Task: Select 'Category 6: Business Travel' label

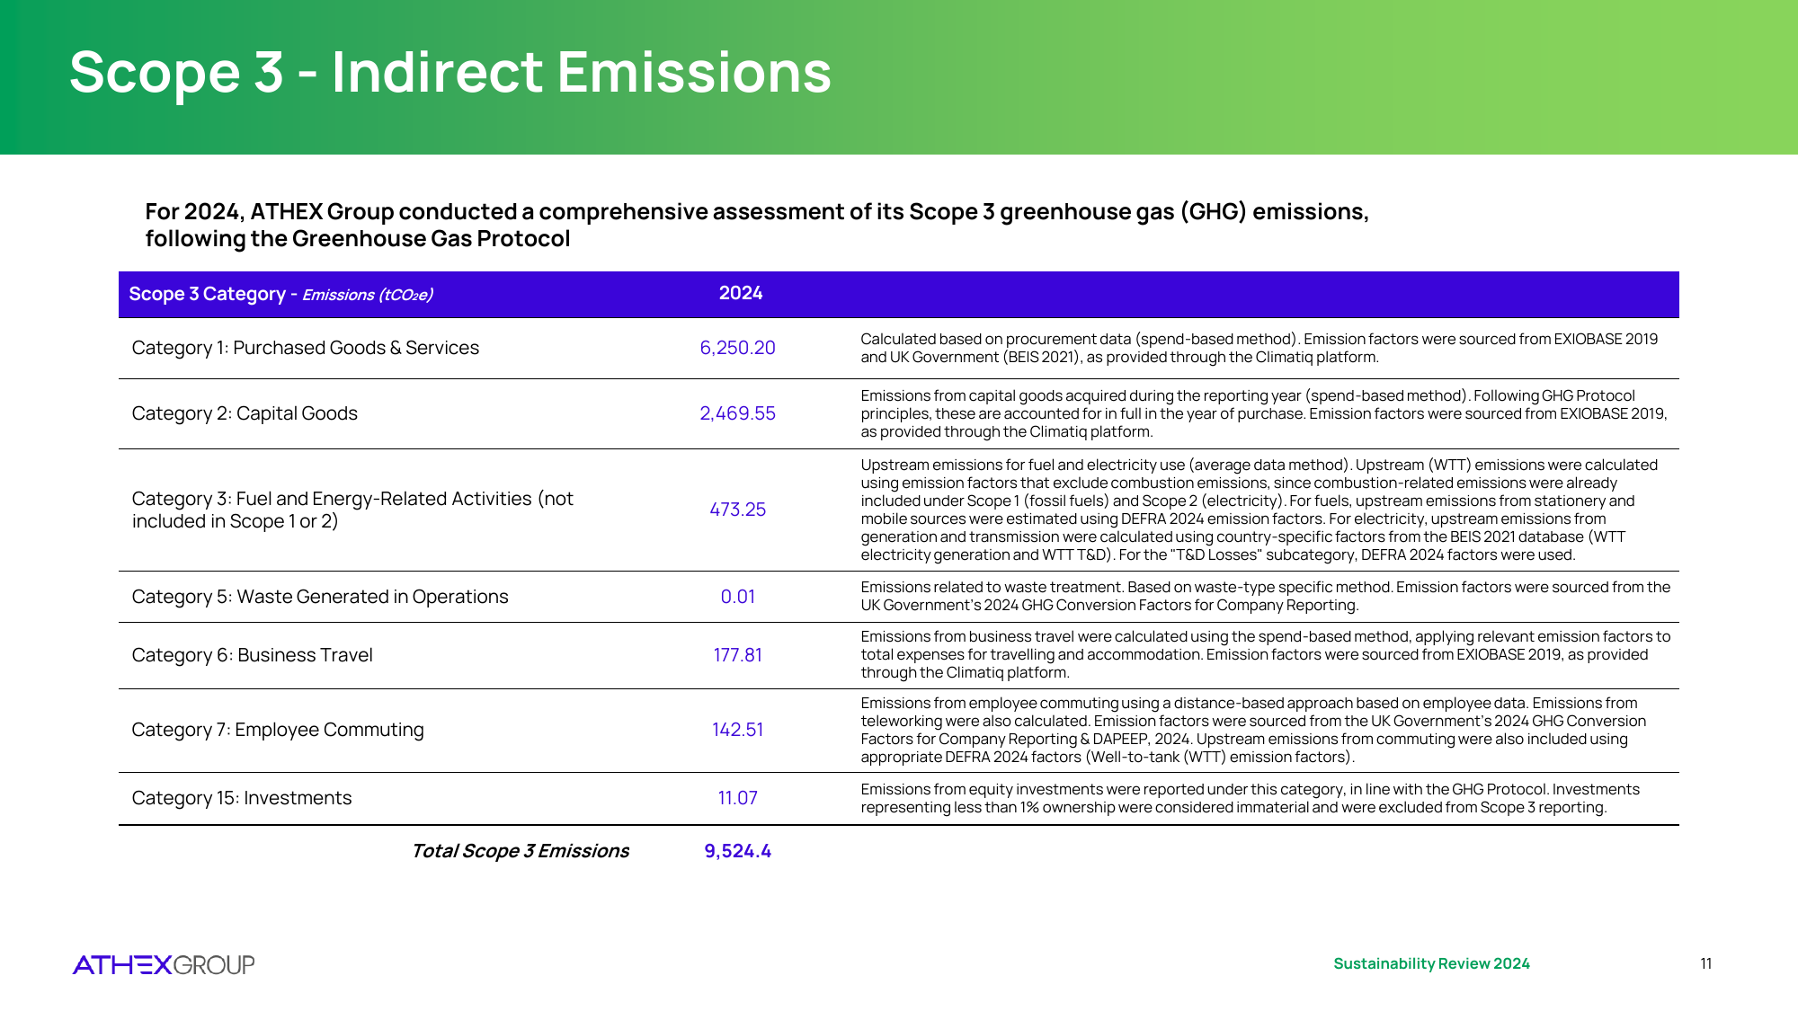Action: coord(252,655)
